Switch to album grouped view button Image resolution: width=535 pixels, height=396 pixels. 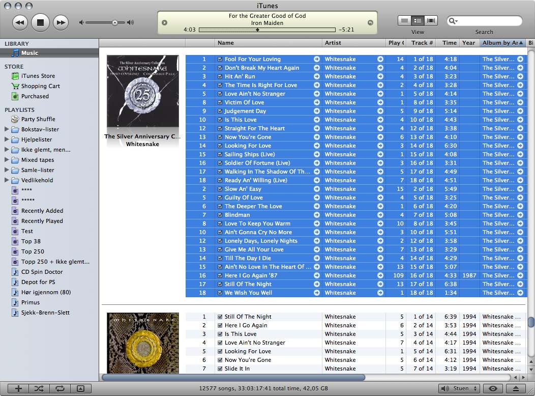(418, 21)
